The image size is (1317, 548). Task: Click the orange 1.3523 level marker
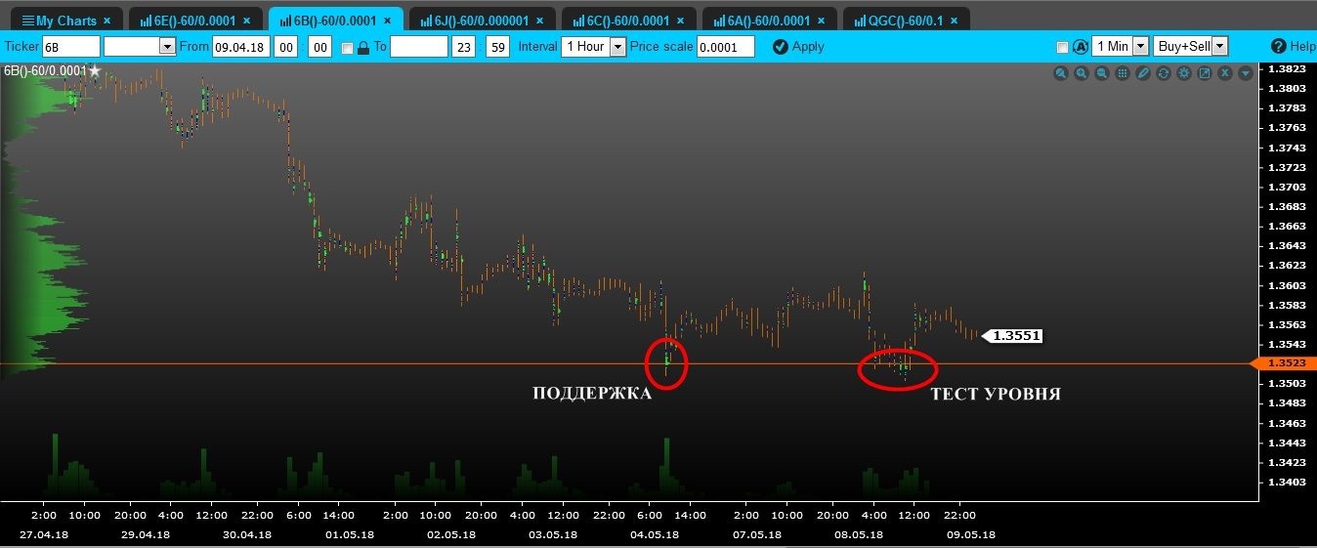click(1284, 363)
